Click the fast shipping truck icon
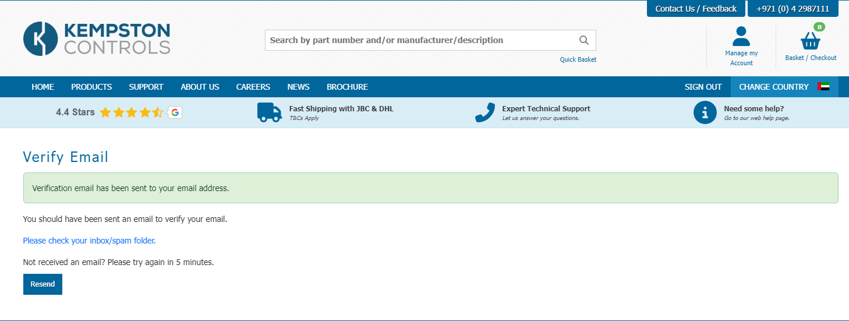Screen dimensions: 849x321 pyautogui.click(x=270, y=112)
